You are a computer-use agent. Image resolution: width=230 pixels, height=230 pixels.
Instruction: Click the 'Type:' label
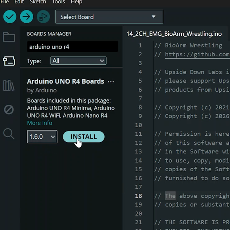tap(34, 61)
